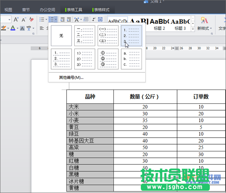Apply font color A icon
Image resolution: width=226 pixels, height=193 pixels.
13,28
